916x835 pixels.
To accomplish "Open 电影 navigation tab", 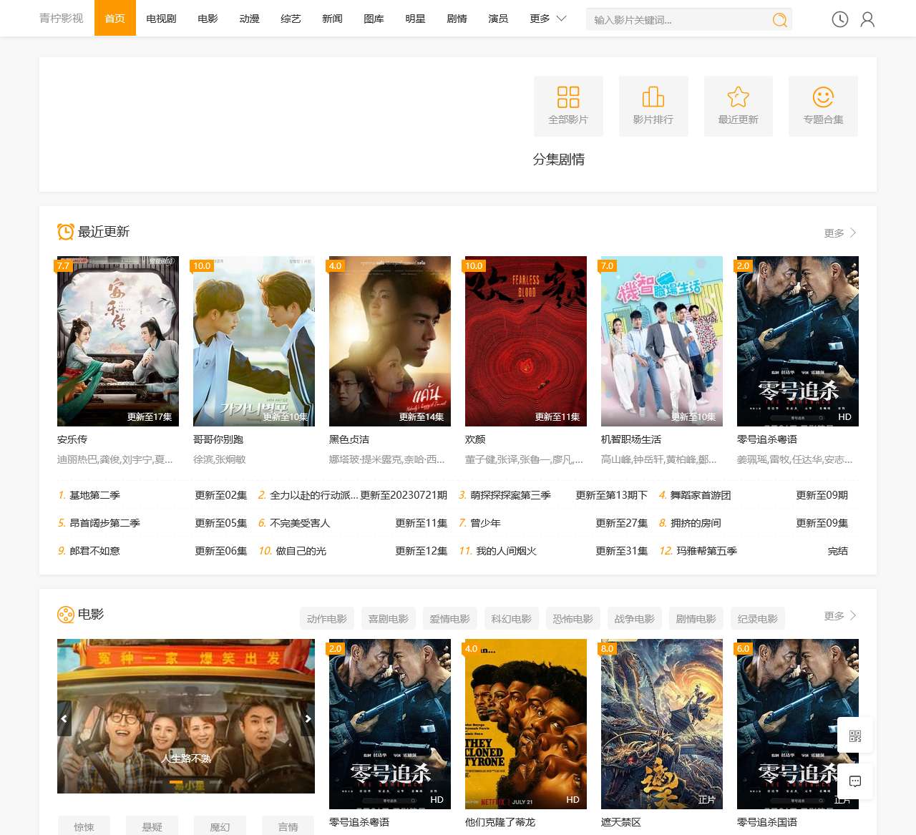I will 208,19.
